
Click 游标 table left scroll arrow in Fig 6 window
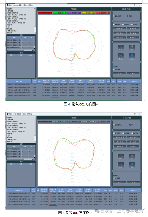8,159
